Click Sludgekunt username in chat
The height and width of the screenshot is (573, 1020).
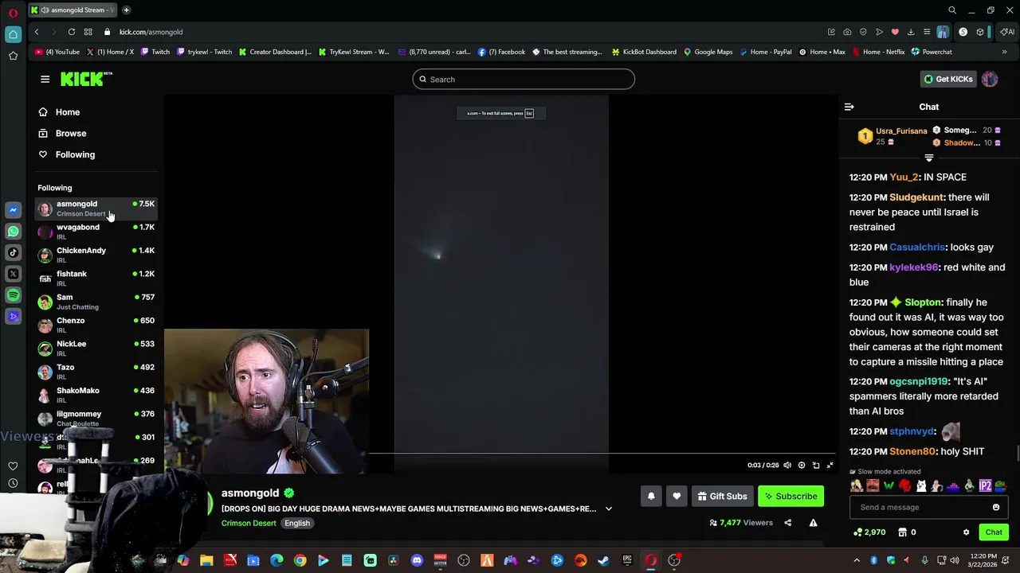(x=916, y=197)
